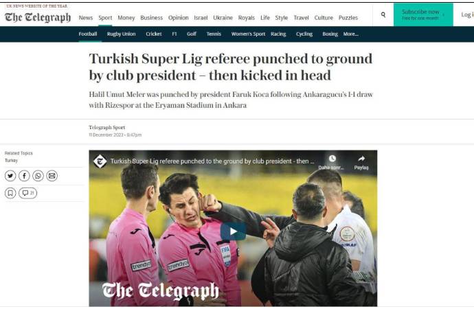Click the Telegraph Sport author link
Screen dimensions: 474x309
(106, 128)
